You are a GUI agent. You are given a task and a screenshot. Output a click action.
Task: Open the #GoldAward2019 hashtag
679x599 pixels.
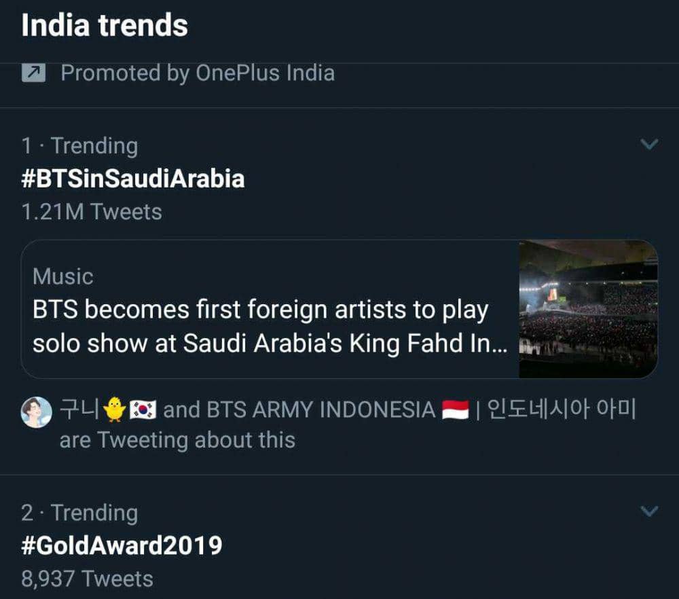pos(122,545)
